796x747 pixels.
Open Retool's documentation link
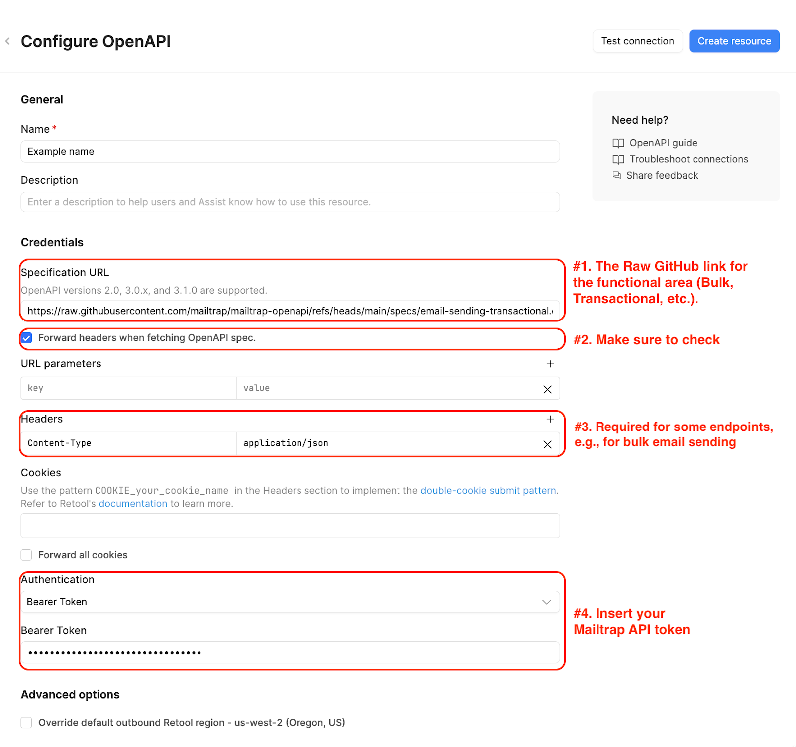(133, 503)
